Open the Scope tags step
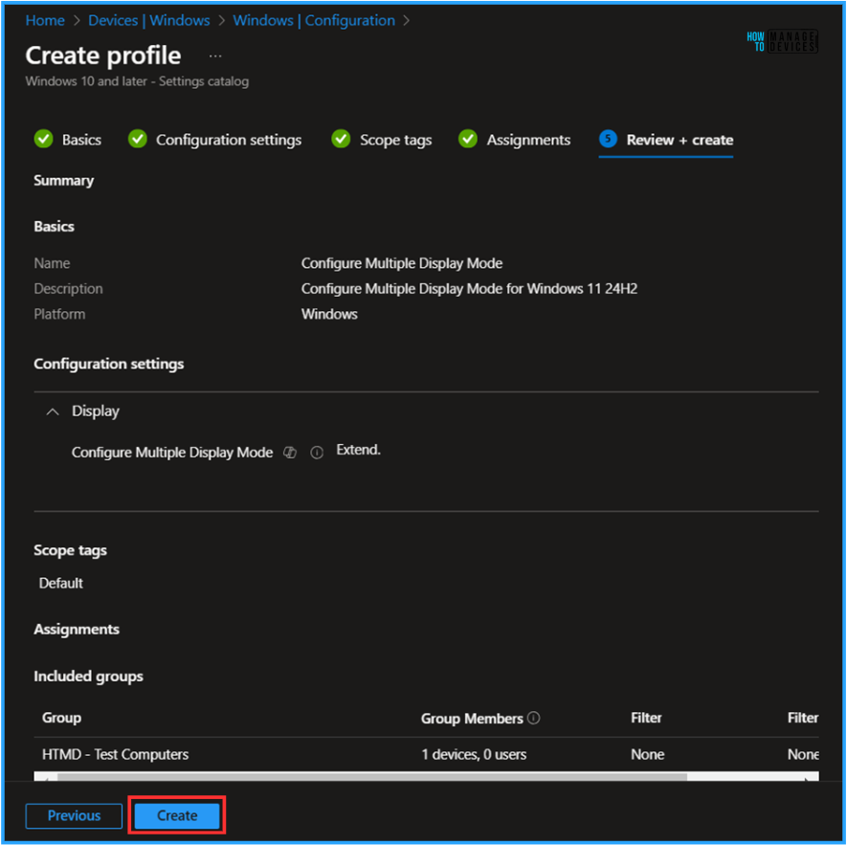Image resolution: width=847 pixels, height=845 pixels. [396, 140]
